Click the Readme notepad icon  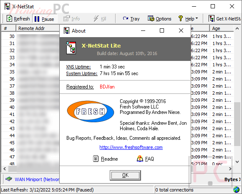point(96,159)
